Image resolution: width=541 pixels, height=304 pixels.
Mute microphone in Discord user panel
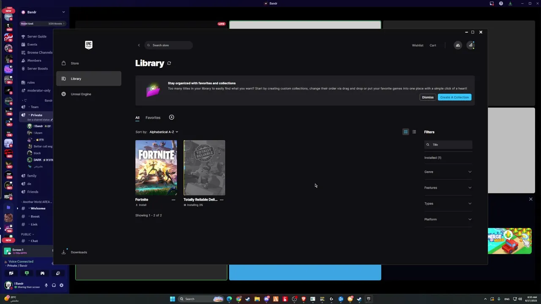coord(46,285)
